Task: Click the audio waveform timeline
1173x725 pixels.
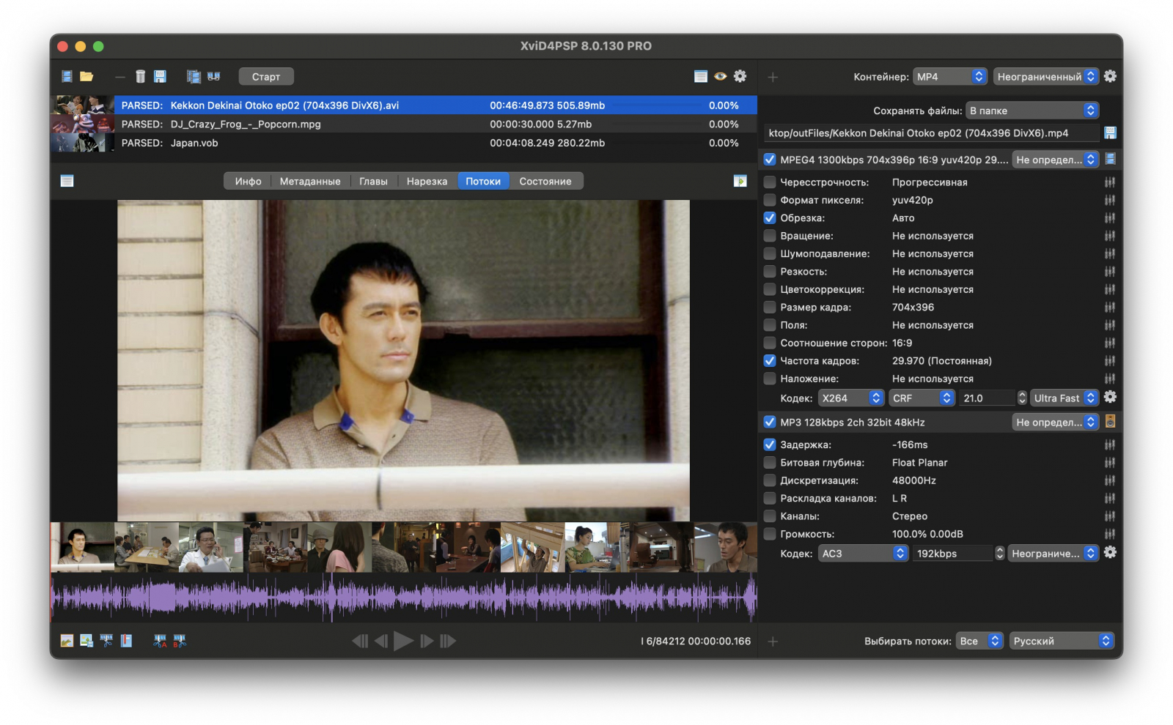Action: click(403, 598)
